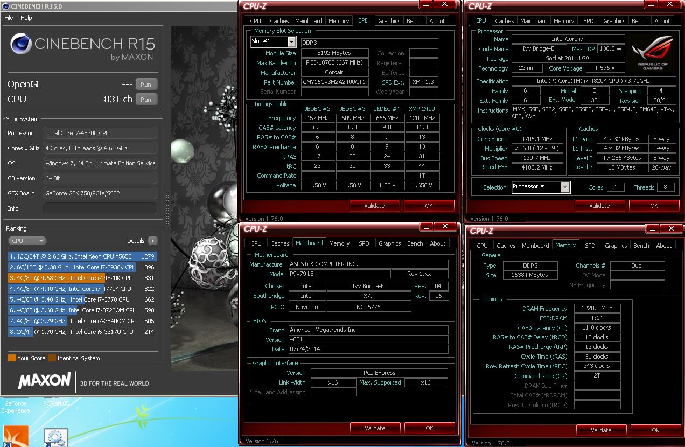Open About tab in CPU-Z Memory window
The image size is (685, 447).
pos(664,246)
